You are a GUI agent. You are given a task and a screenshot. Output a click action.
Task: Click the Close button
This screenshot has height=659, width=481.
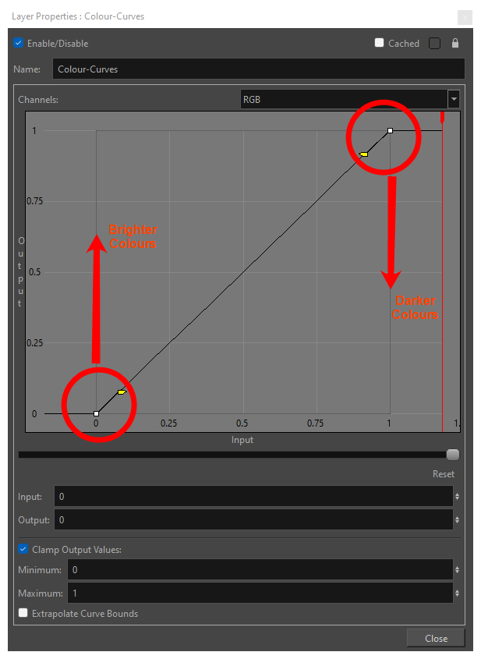coord(436,639)
